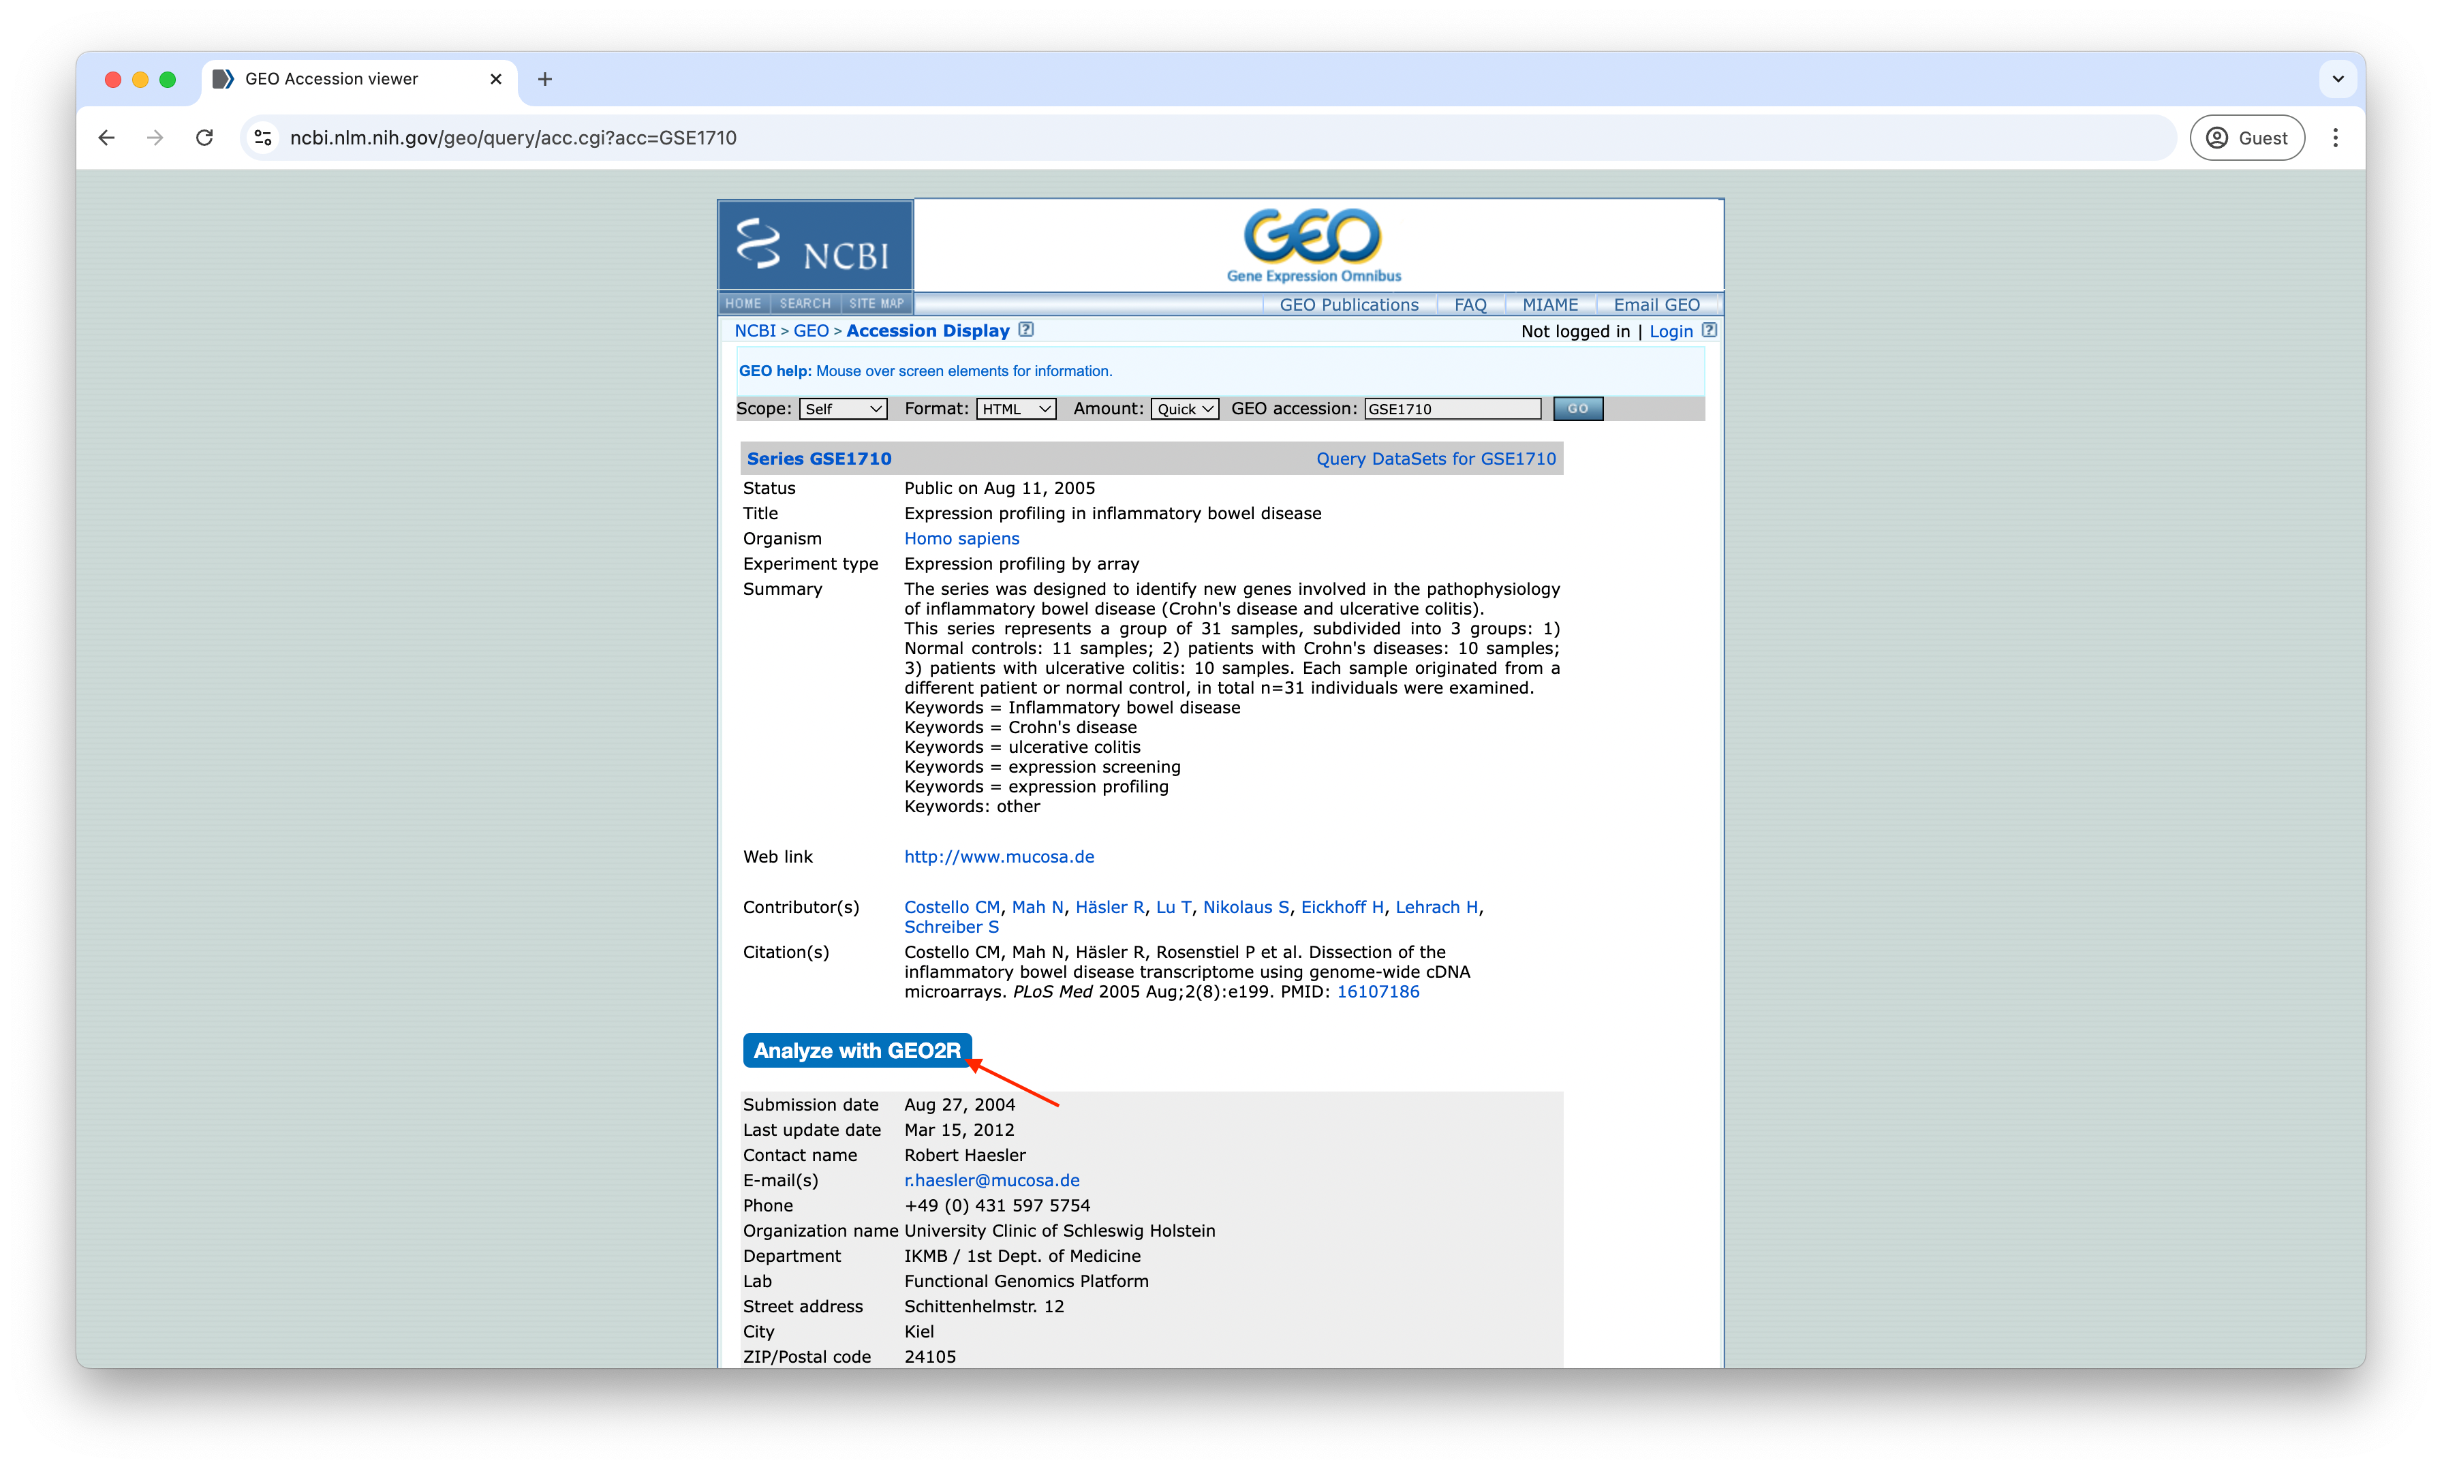Open contributor Häsler R link
2442x1469 pixels.
(x=1110, y=907)
